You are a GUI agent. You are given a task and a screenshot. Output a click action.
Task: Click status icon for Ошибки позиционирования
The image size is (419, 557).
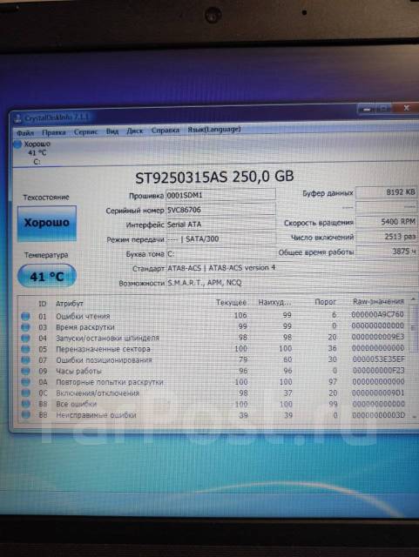25,360
